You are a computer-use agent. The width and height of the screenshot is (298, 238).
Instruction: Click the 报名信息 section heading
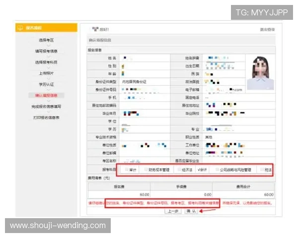(95, 50)
